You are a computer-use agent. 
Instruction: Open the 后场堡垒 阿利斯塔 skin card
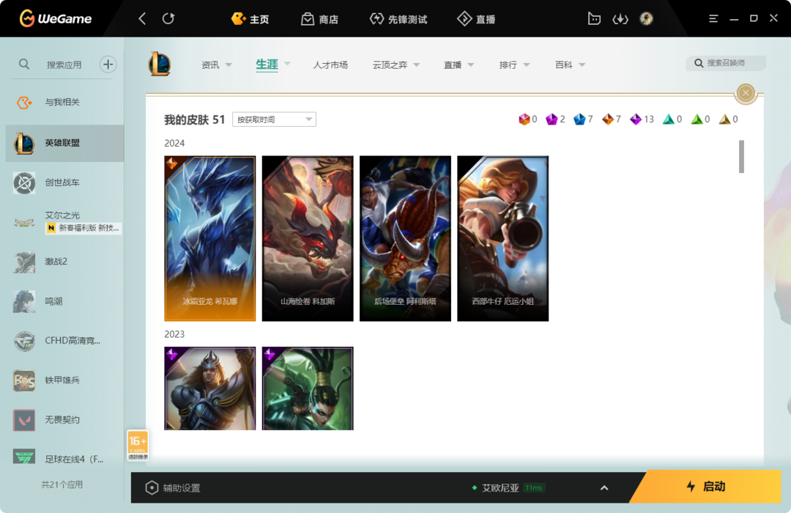(x=405, y=238)
